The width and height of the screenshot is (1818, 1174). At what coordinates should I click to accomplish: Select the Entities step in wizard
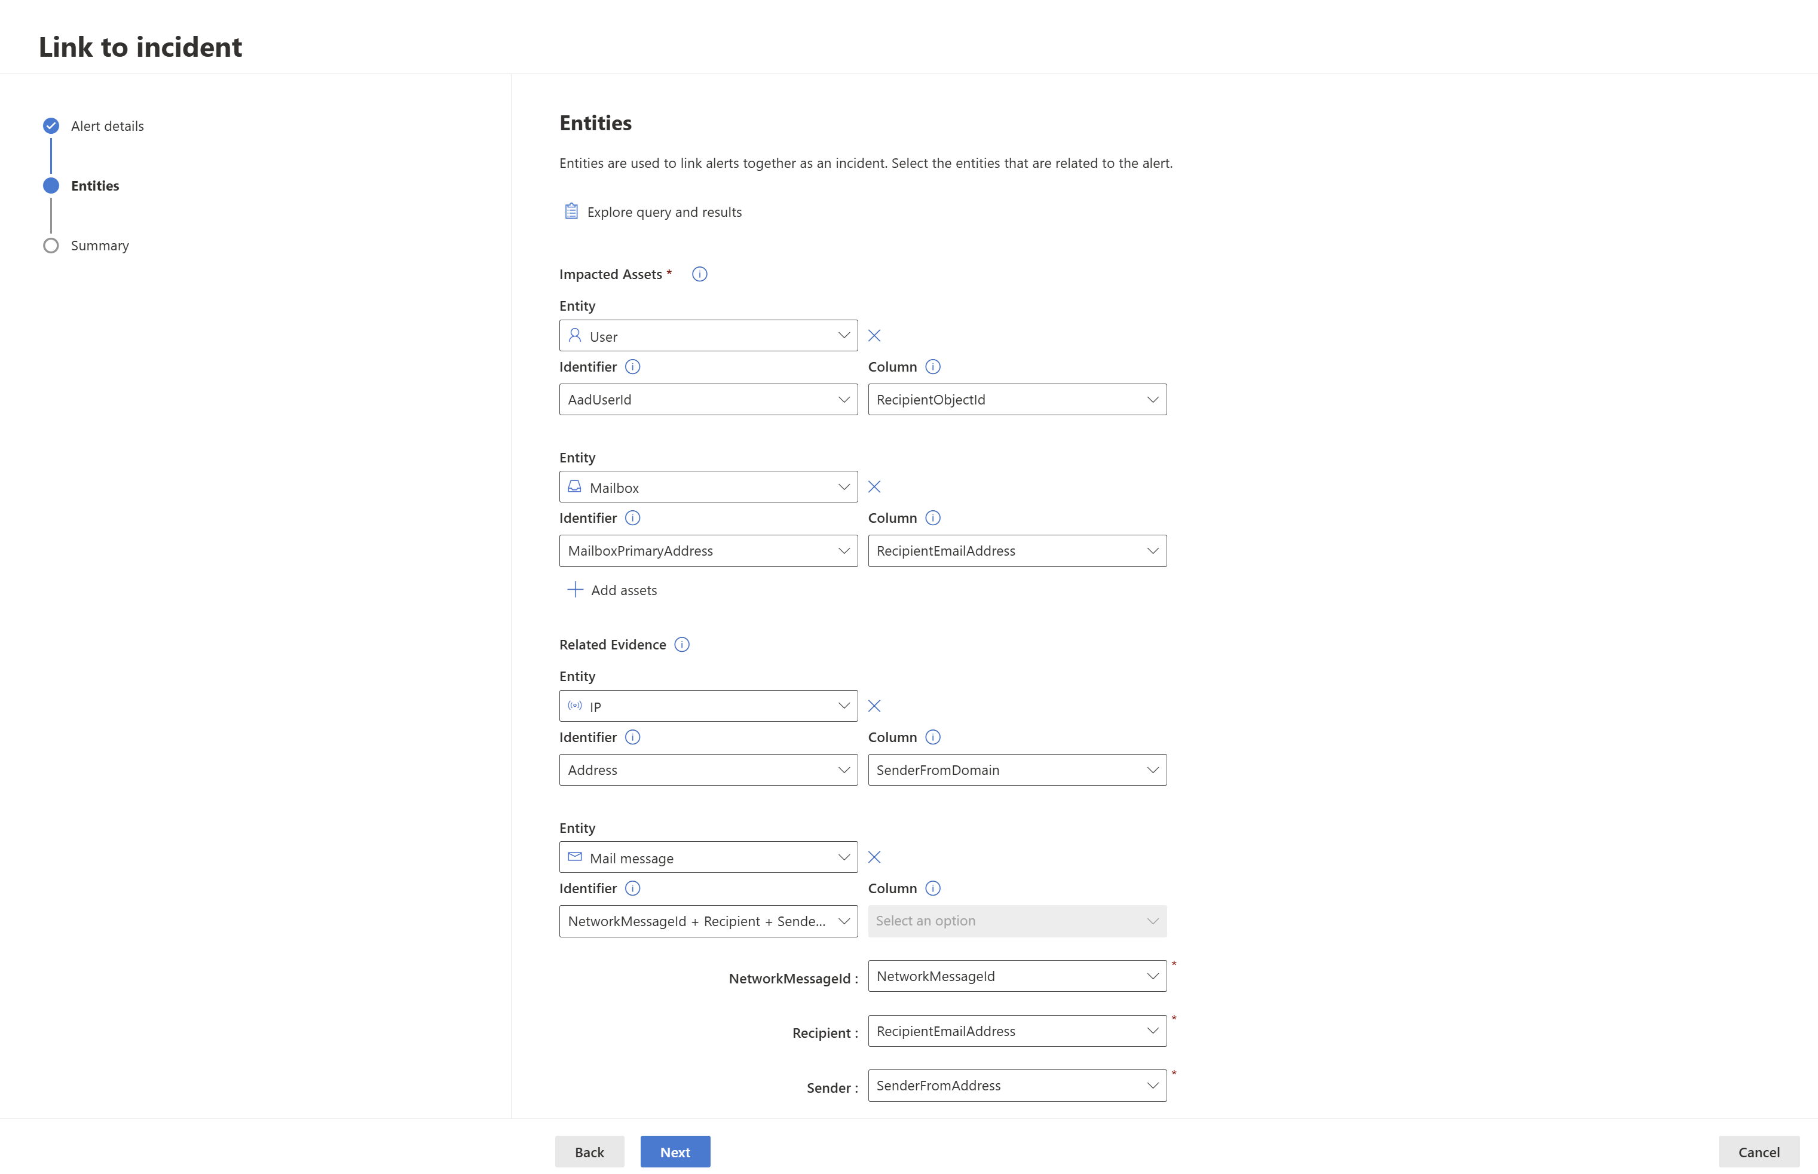[94, 186]
